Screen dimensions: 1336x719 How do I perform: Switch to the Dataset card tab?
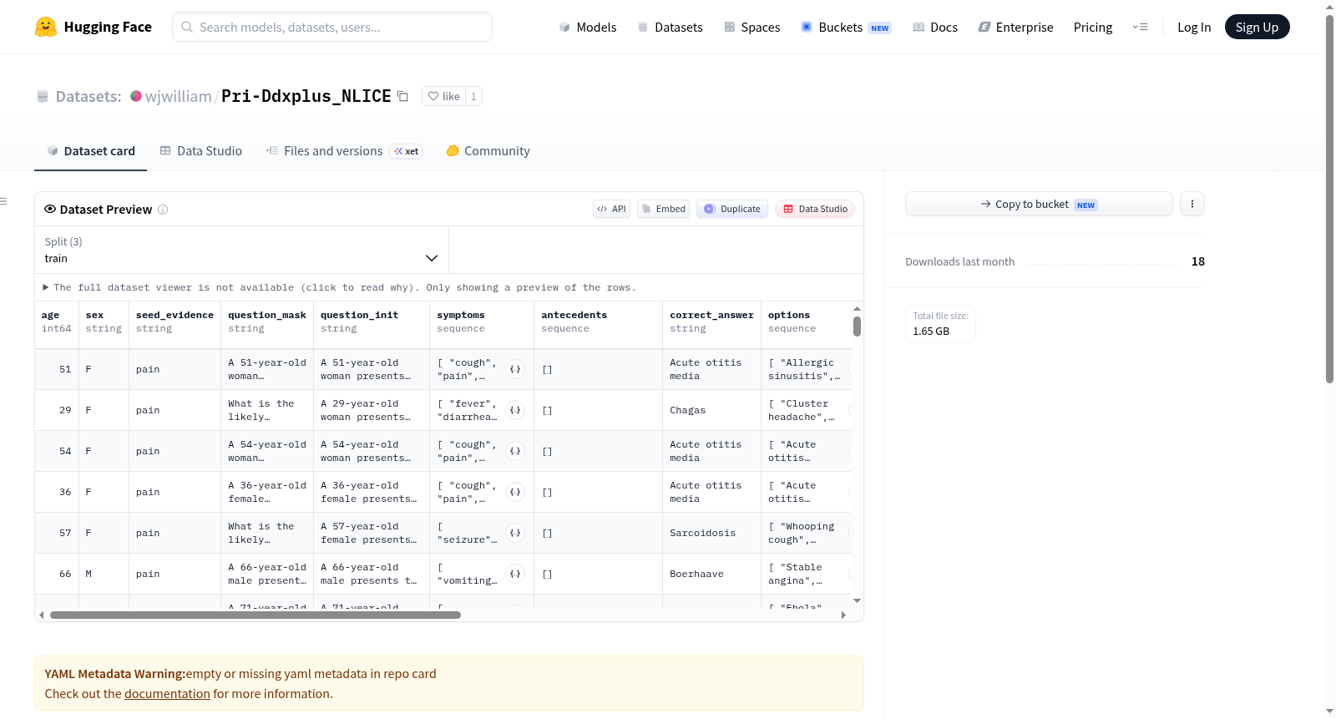click(x=90, y=151)
